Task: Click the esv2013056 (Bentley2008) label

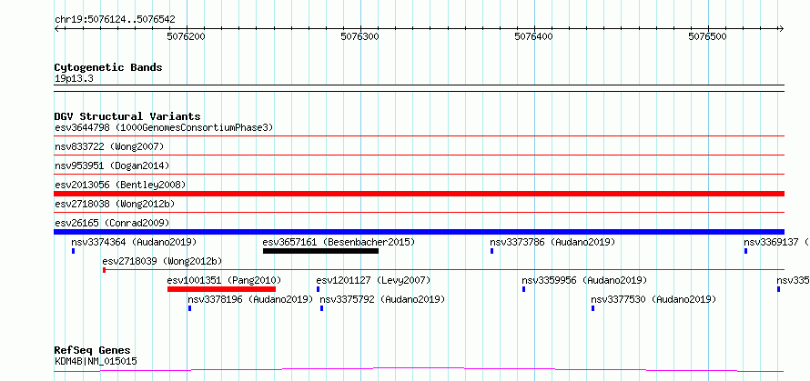Action: click(x=120, y=185)
